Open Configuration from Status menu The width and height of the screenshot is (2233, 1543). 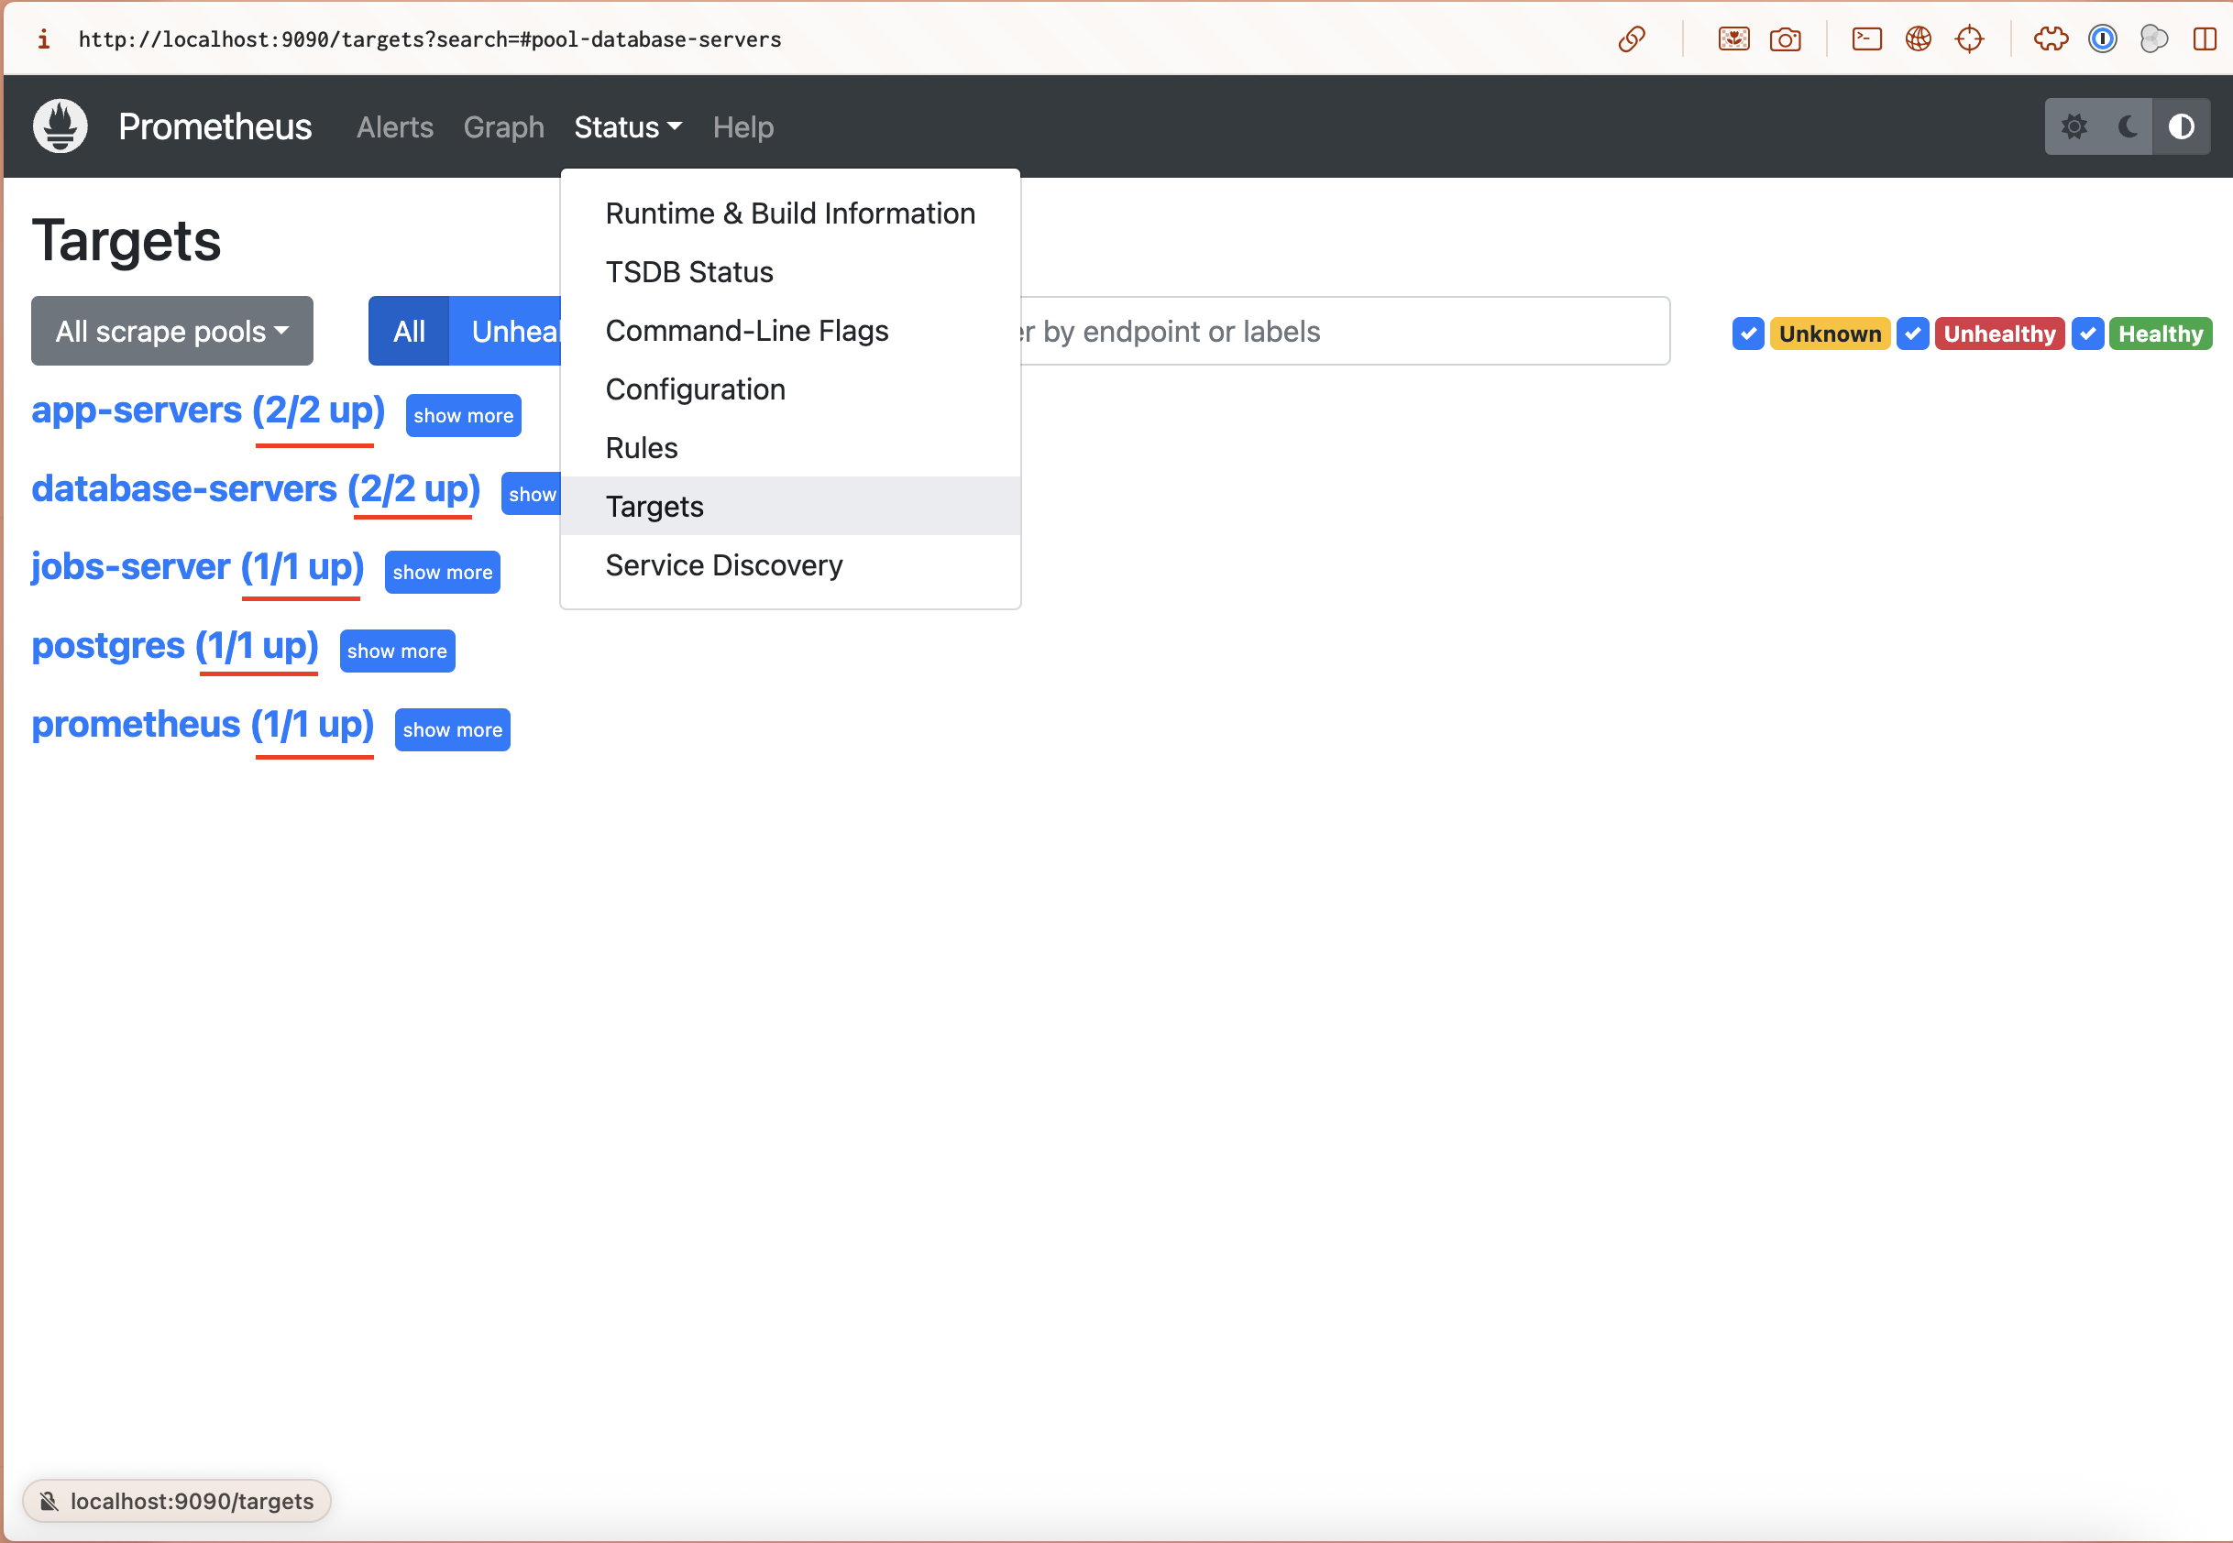790,389
